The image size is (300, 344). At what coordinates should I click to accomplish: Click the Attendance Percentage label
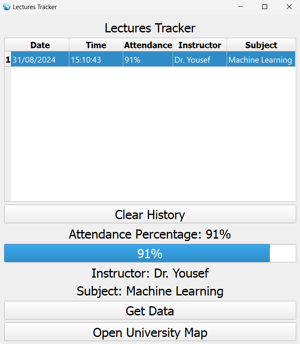click(x=150, y=234)
